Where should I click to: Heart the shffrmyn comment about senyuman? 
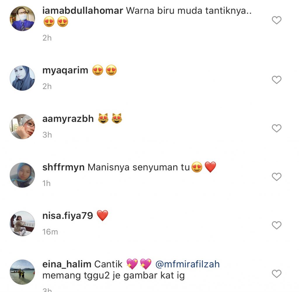tap(277, 177)
